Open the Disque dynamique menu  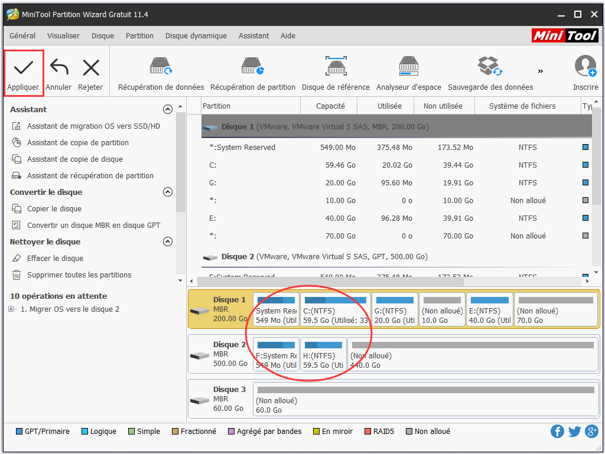(196, 36)
